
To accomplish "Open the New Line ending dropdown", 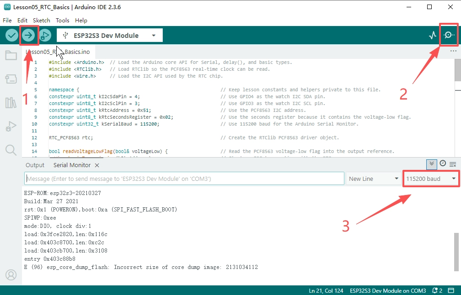I will coord(373,179).
